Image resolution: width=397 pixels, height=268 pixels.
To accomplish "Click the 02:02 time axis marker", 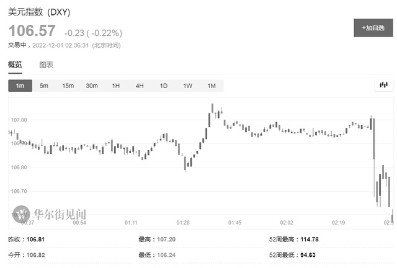I will pos(287,222).
